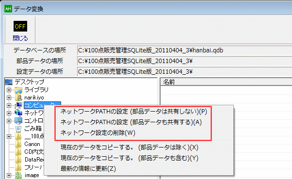The height and width of the screenshot is (179, 292).
Task: Select the ネットワーク tree label
Action: coord(34,113)
